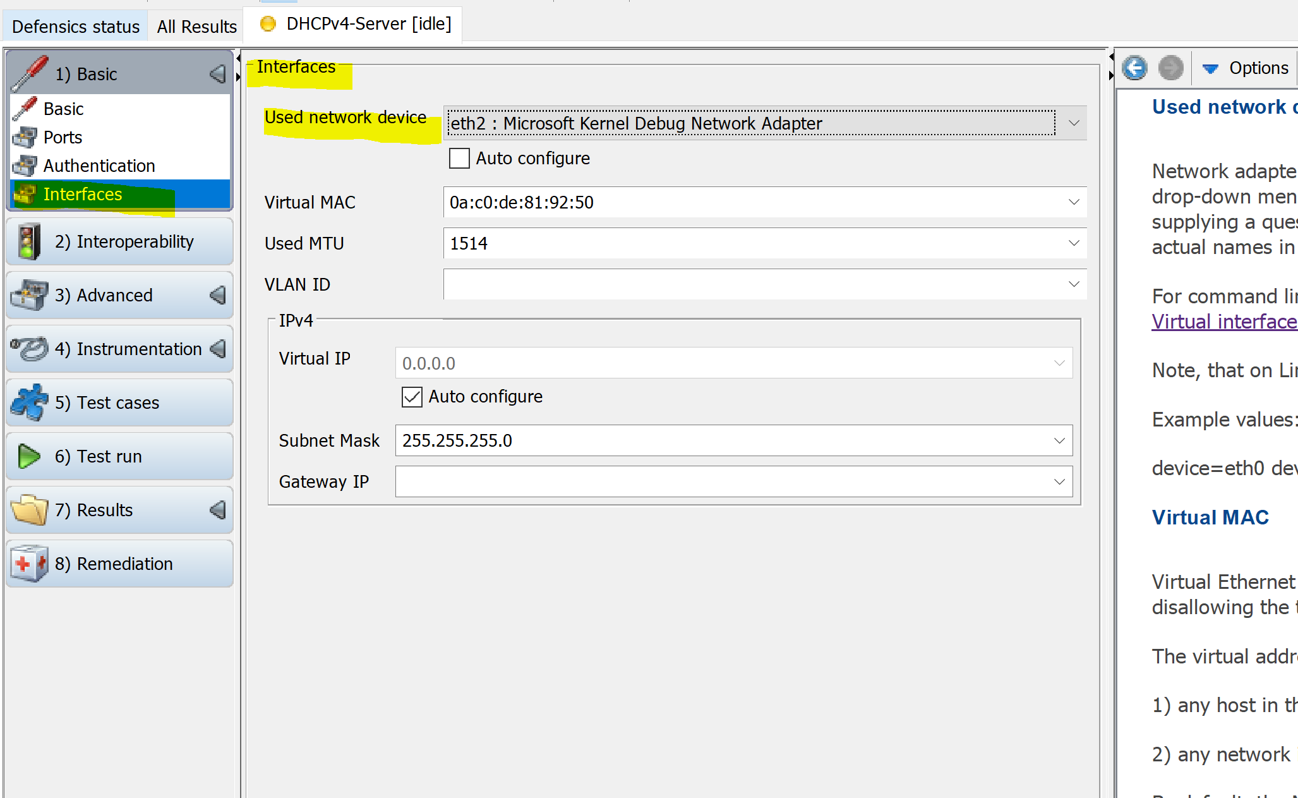The image size is (1298, 798).
Task: Go to 5) Test cases section
Action: (x=119, y=402)
